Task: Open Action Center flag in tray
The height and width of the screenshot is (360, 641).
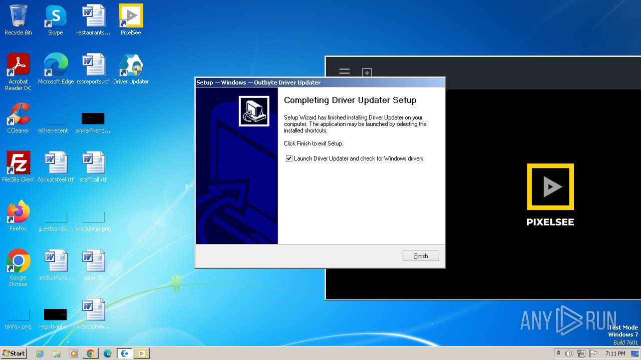Action: (593, 353)
